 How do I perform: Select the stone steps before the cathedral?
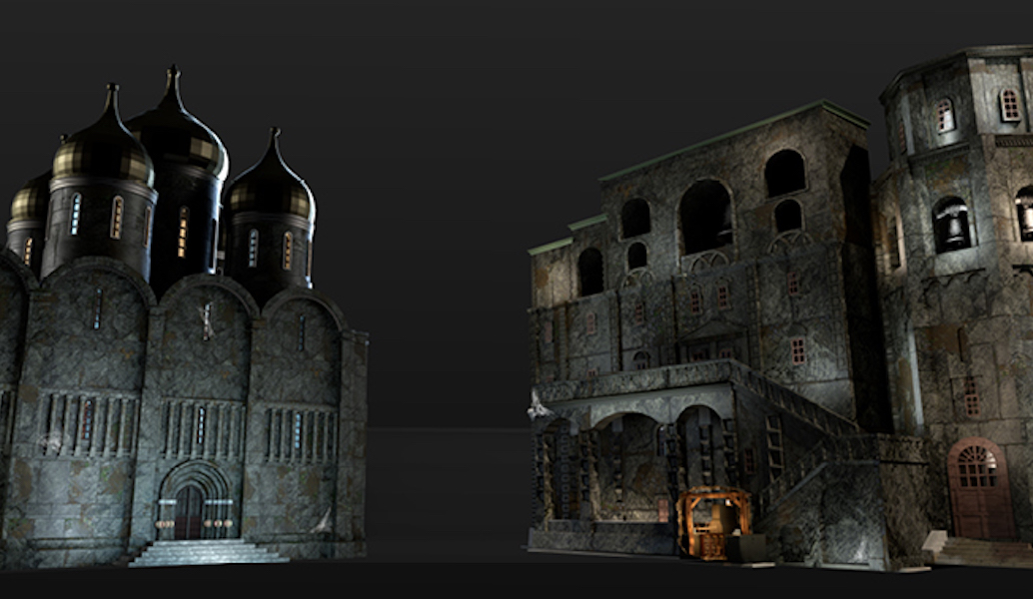pyautogui.click(x=208, y=552)
